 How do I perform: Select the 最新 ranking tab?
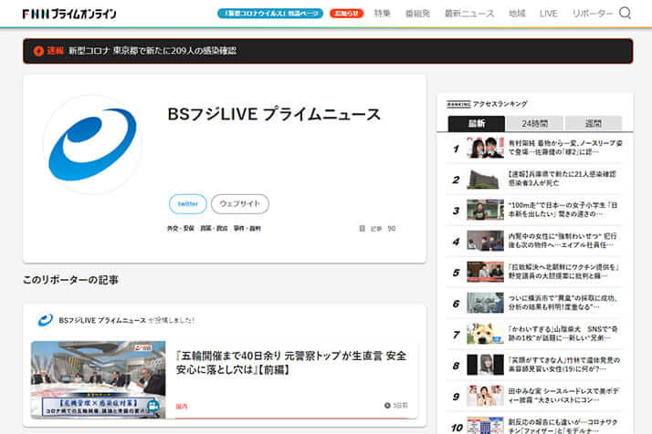point(477,123)
